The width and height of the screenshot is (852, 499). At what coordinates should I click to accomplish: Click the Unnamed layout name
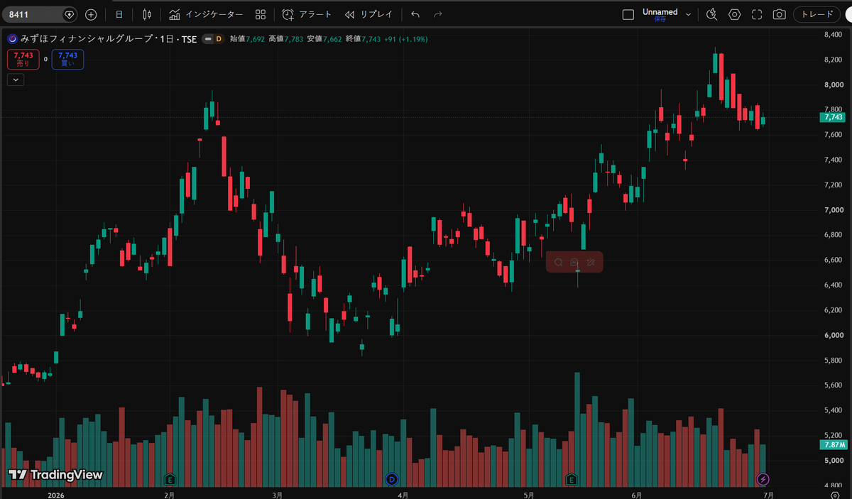pos(660,11)
